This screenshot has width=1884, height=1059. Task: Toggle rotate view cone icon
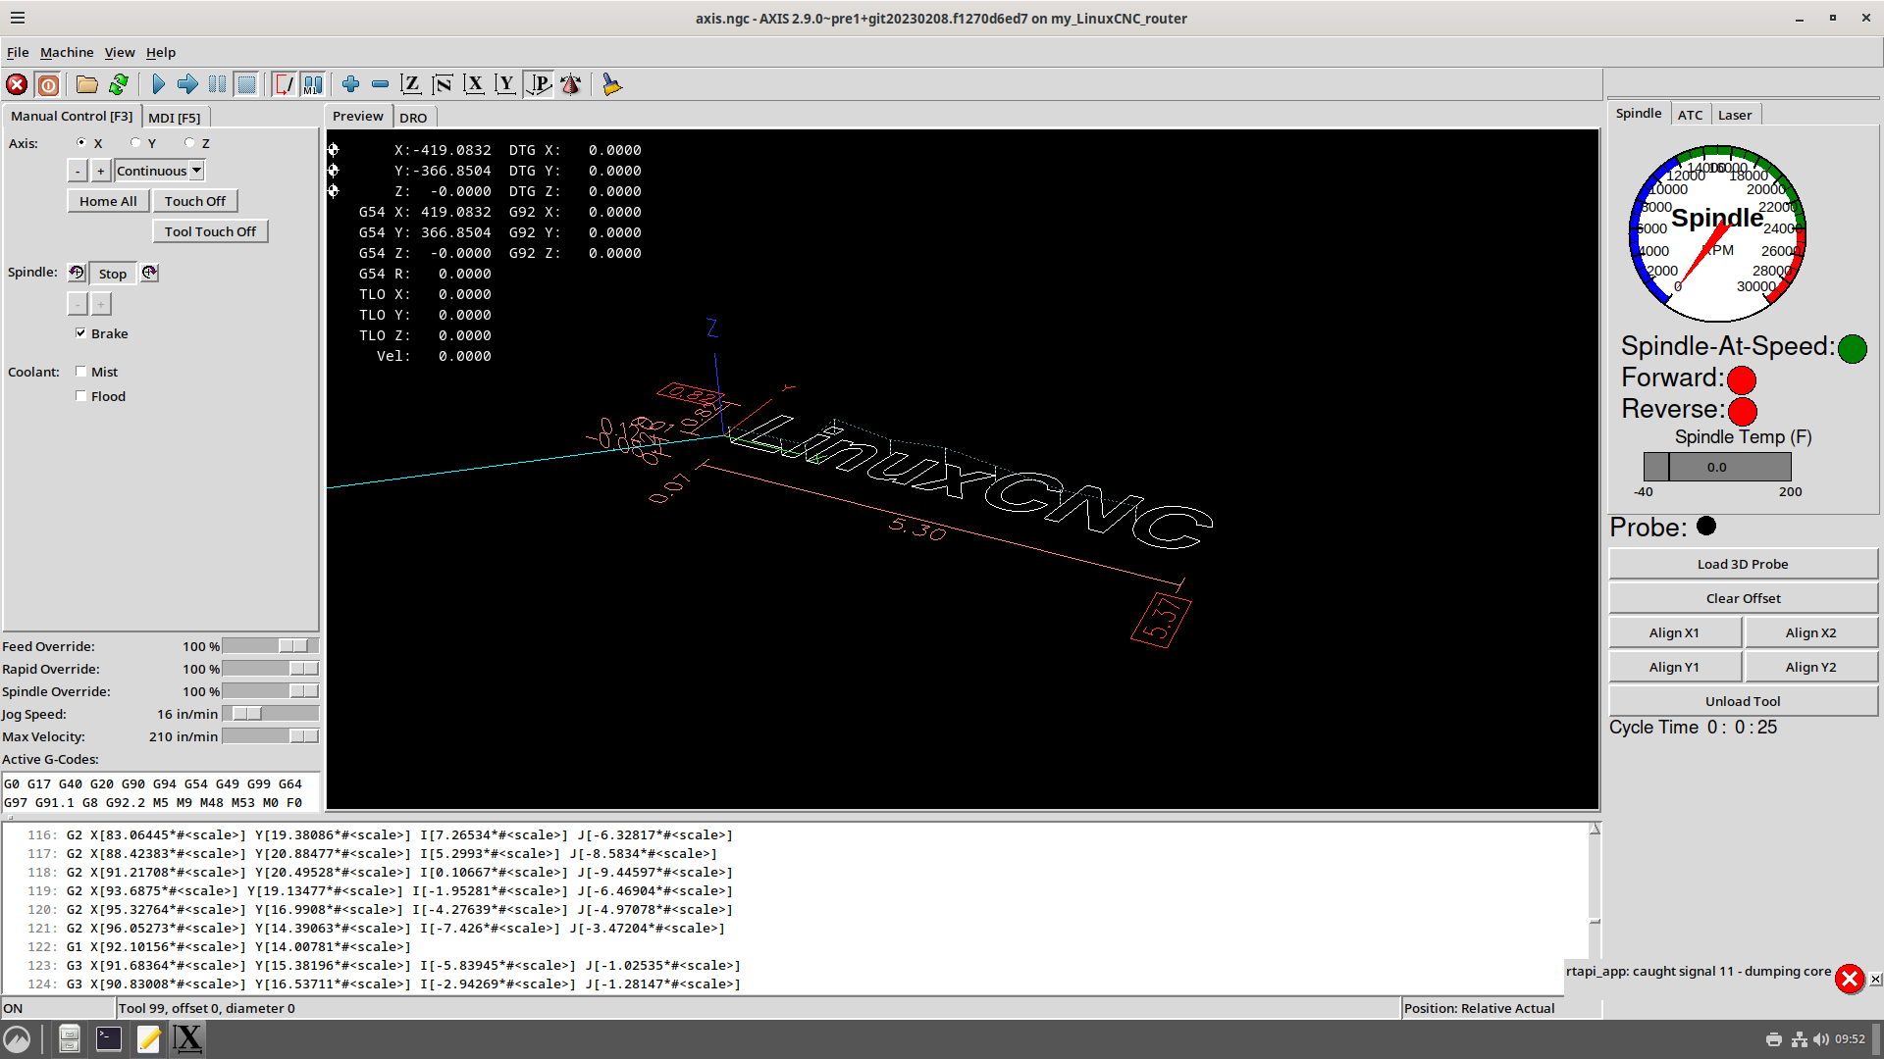570,84
